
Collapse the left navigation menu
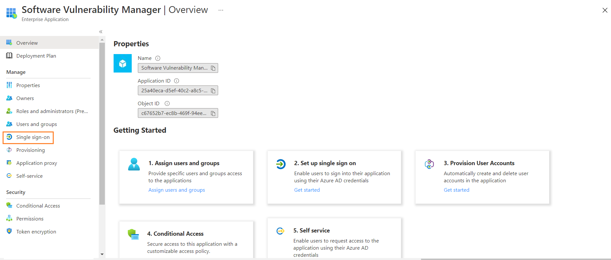101,32
